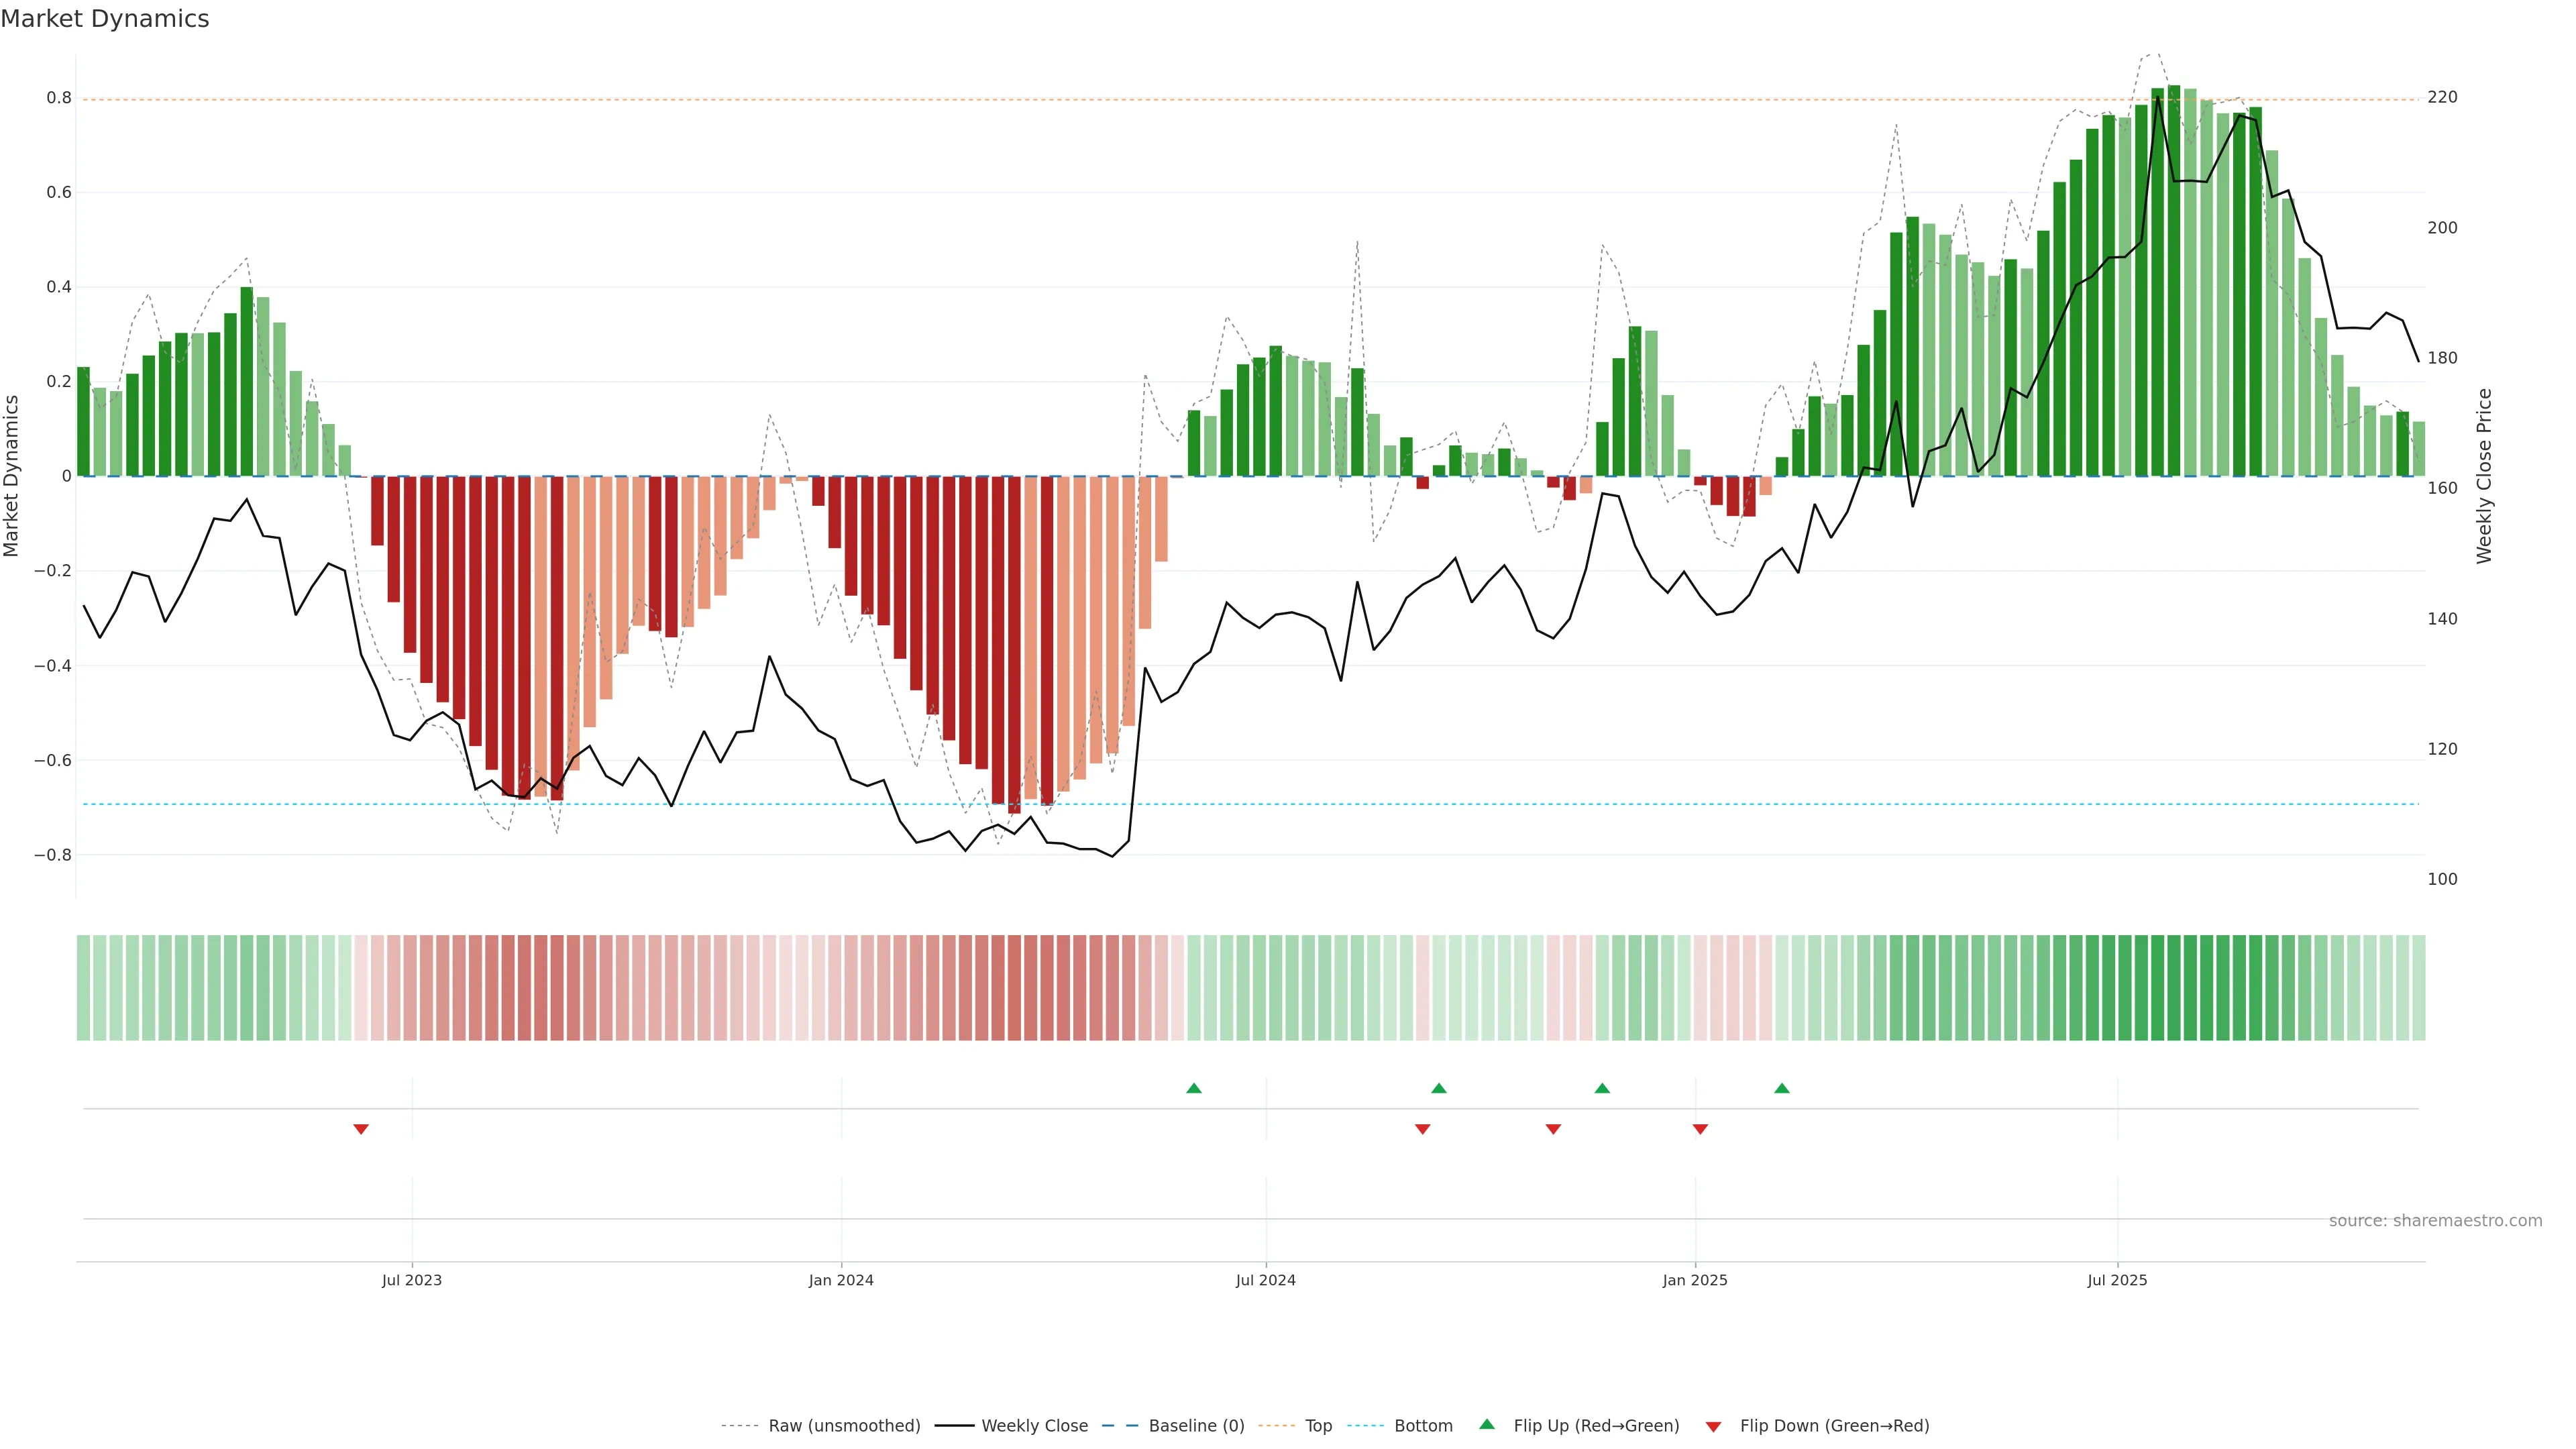Click the rightmost red flip-down triangle marker
Viewport: 2576px width, 1449px height.
click(x=1700, y=1129)
